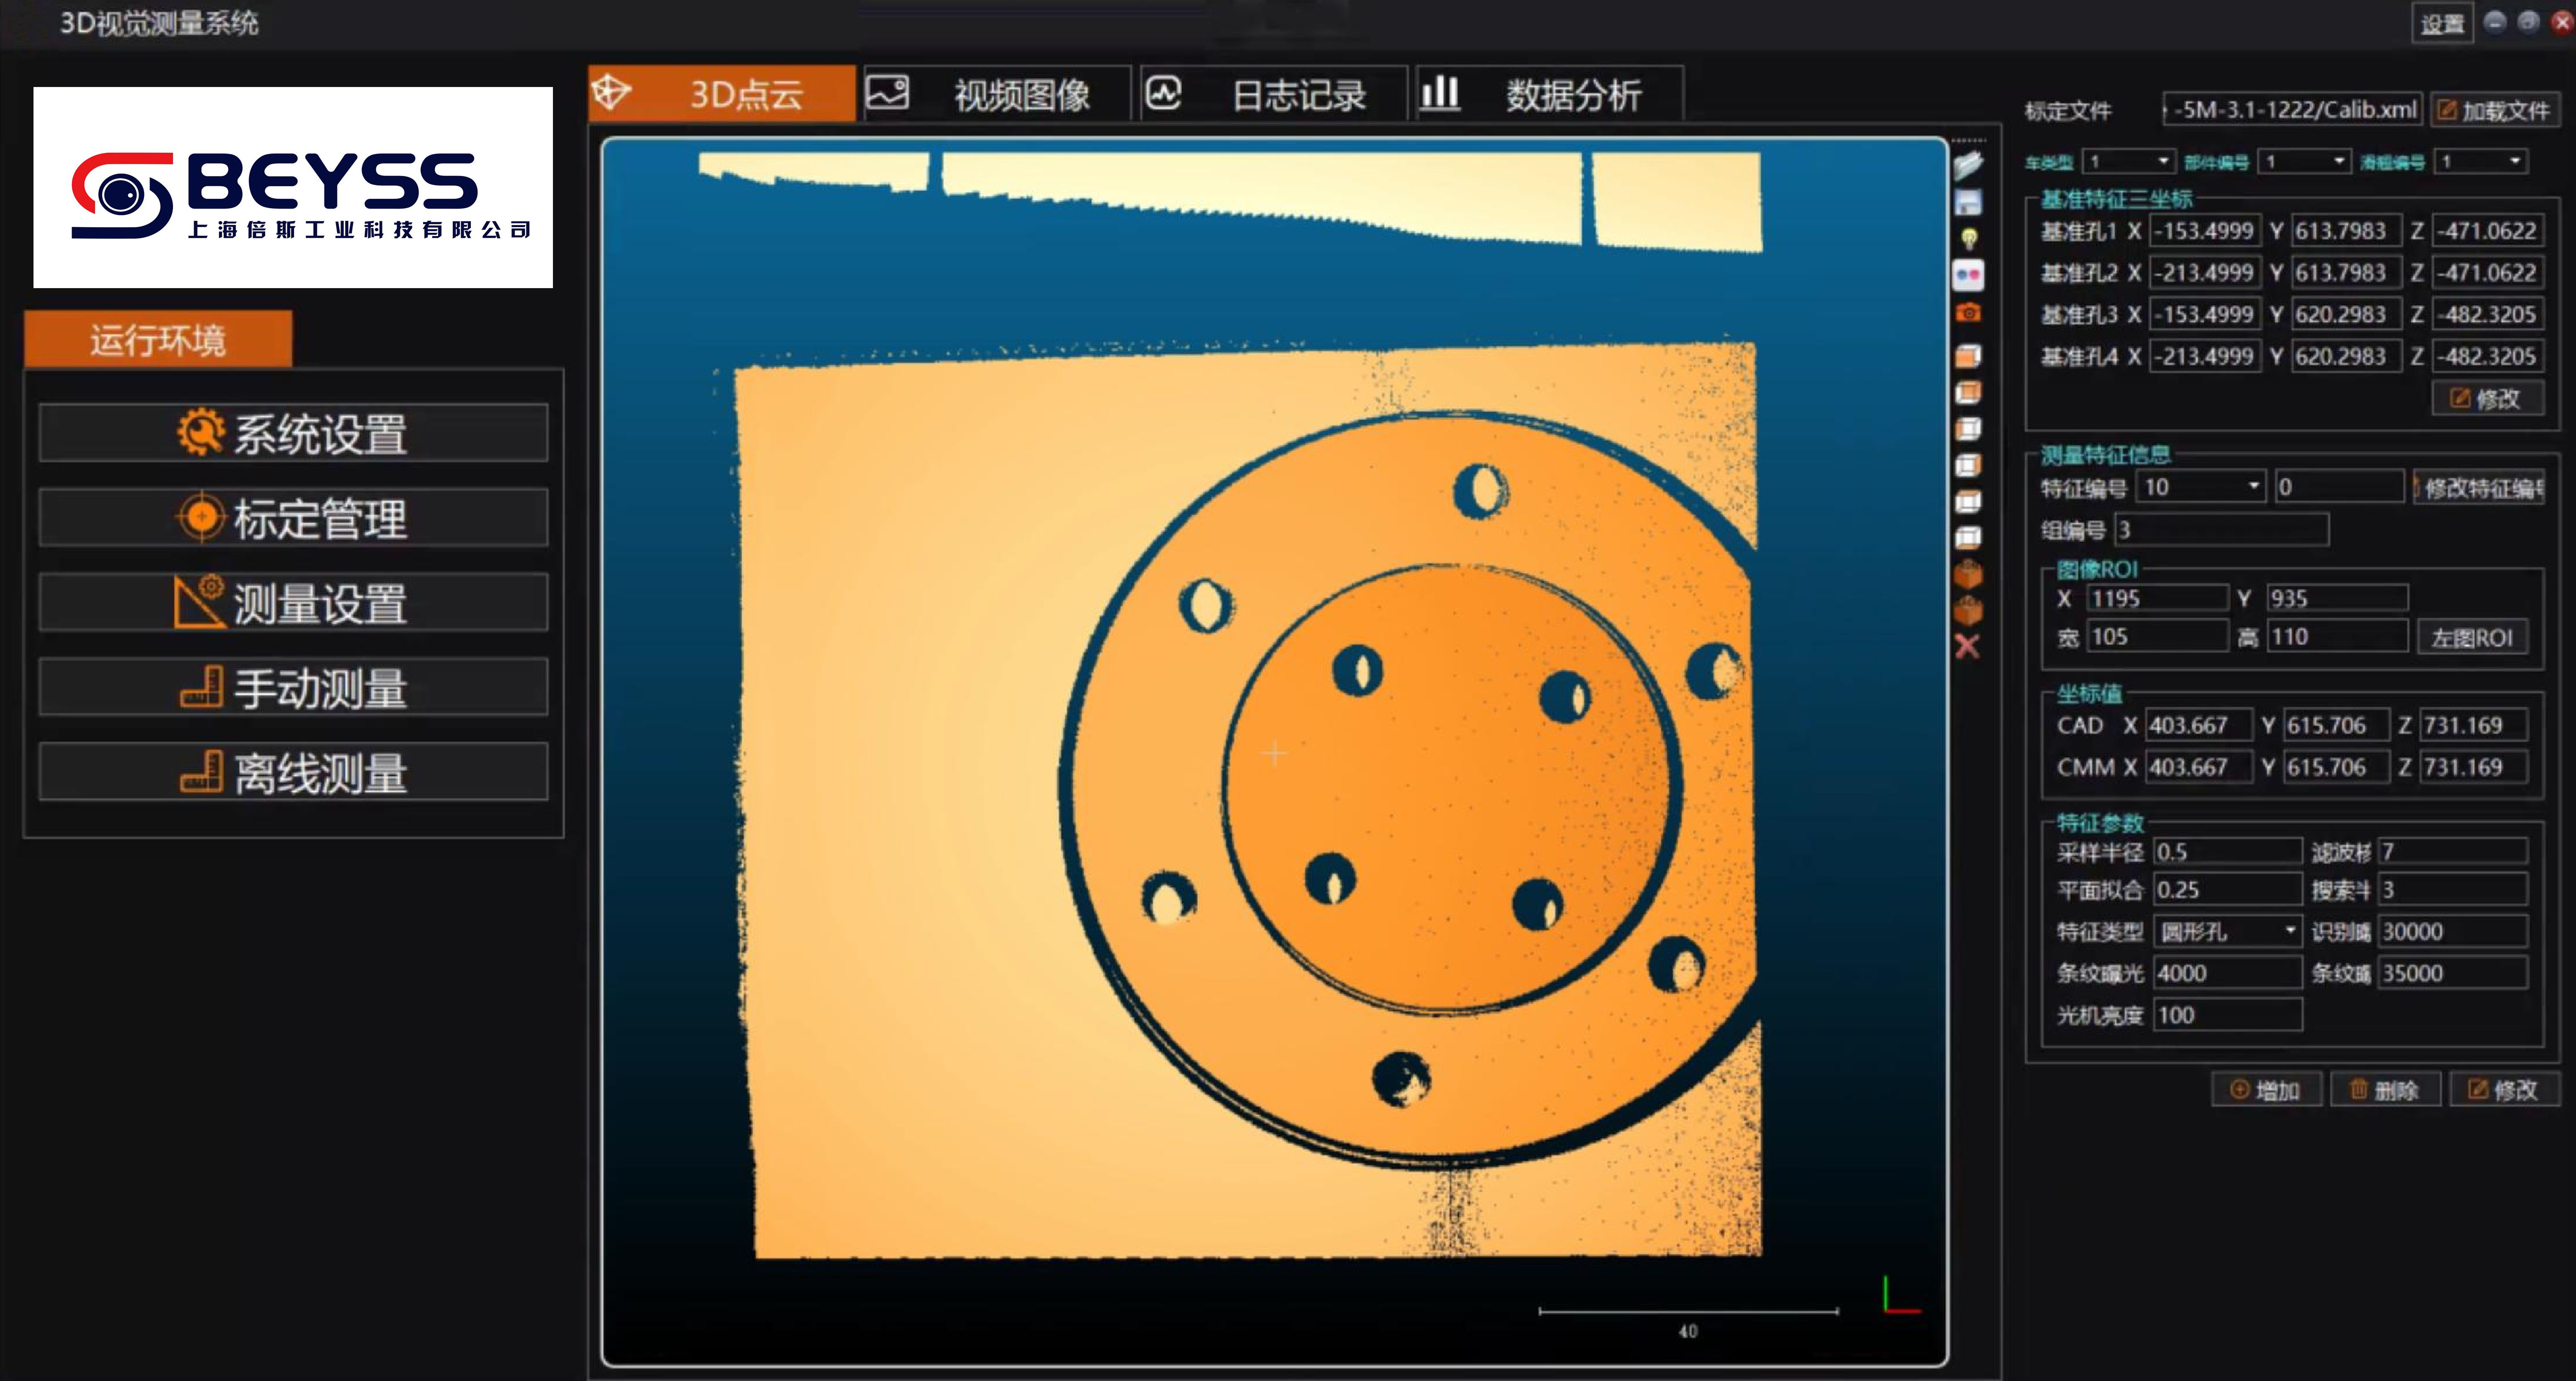Click the 3D cube icon on 3D点云 tab

(x=611, y=93)
